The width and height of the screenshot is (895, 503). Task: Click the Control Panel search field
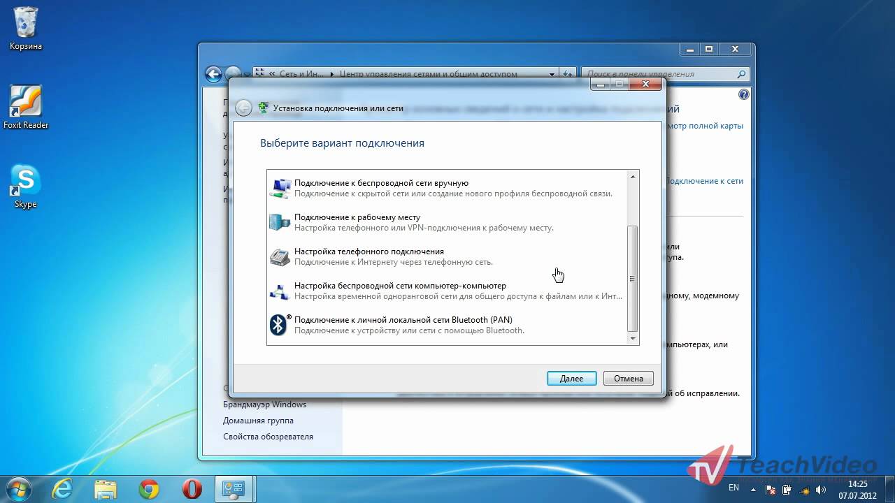point(665,73)
